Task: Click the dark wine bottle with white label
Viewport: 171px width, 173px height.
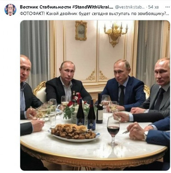Action: [x=100, y=109]
